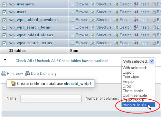Click the table Name input field
Screen dimensions: 161x117
[x=51, y=98]
